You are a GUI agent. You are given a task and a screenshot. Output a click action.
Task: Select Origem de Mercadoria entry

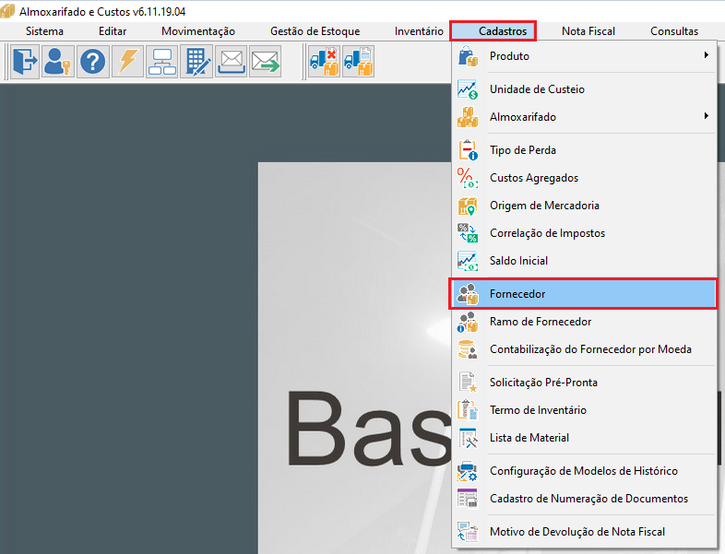coord(584,206)
